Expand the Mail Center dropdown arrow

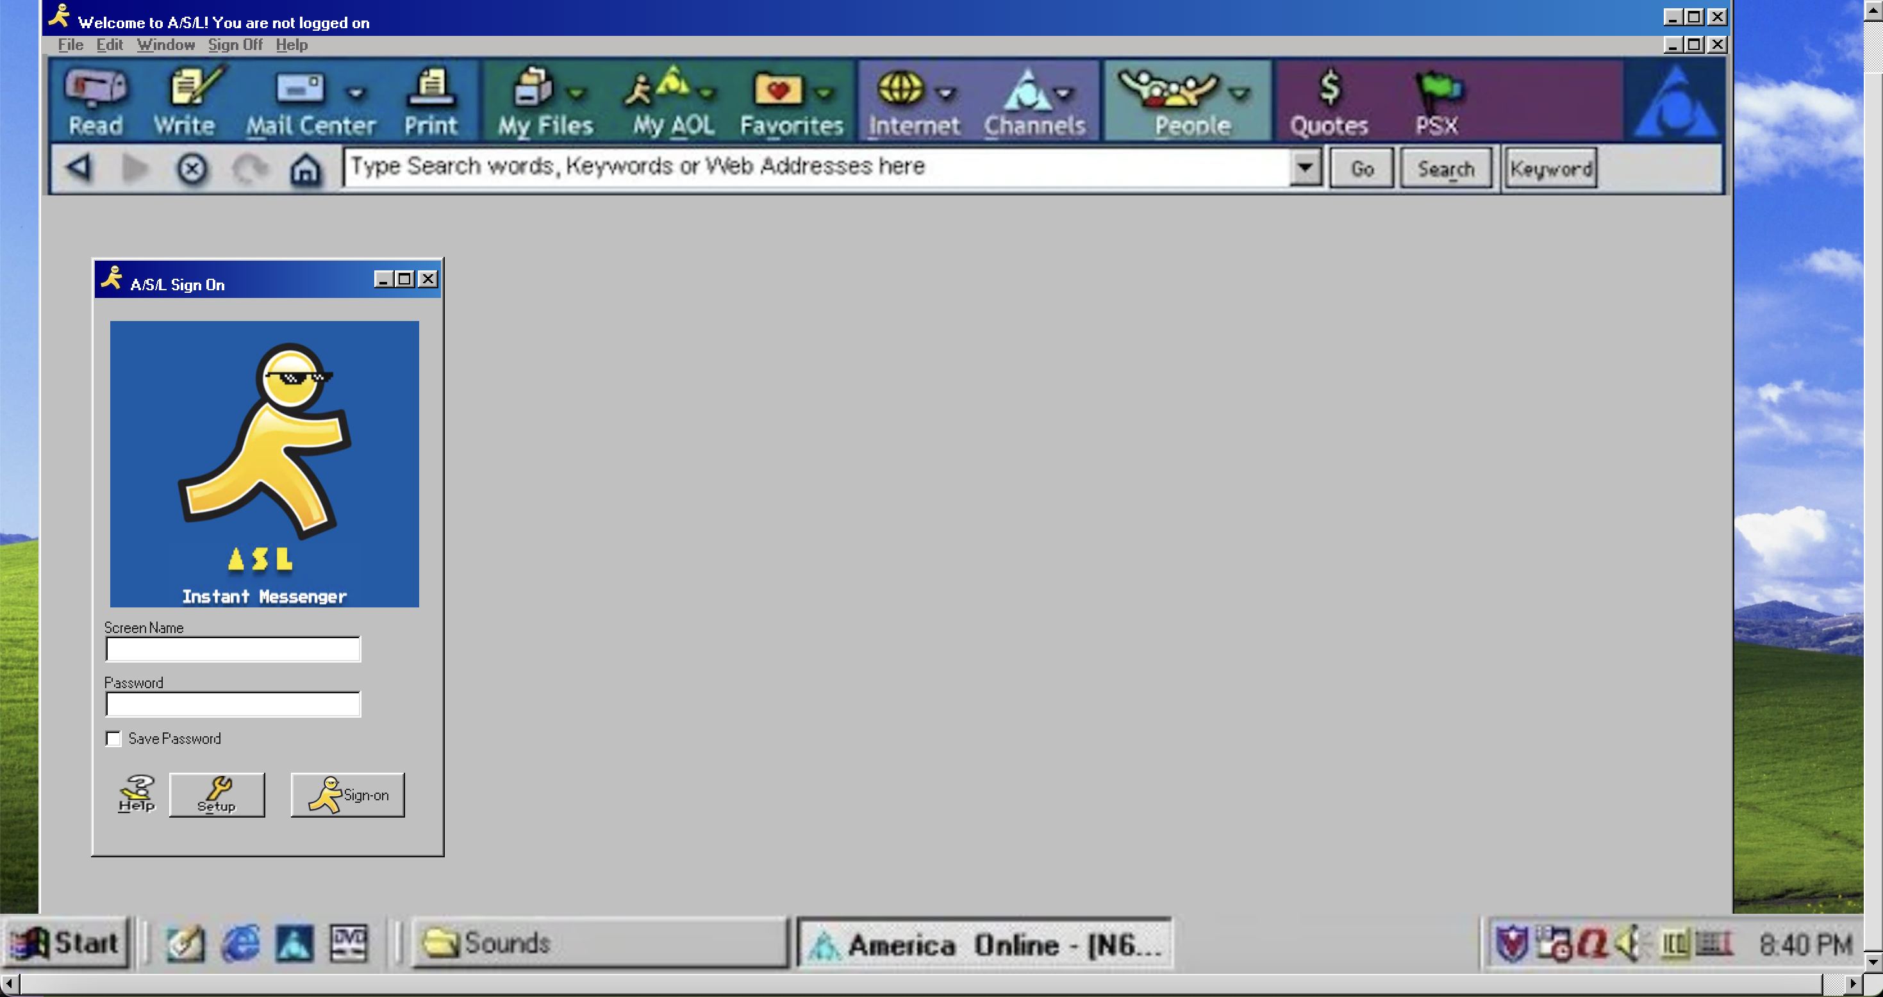point(356,93)
